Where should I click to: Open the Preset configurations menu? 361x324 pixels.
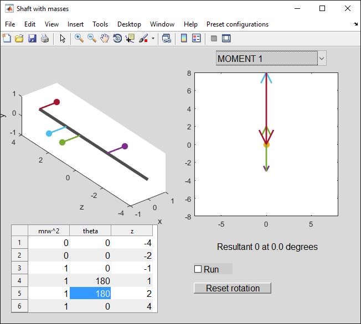[x=237, y=24]
